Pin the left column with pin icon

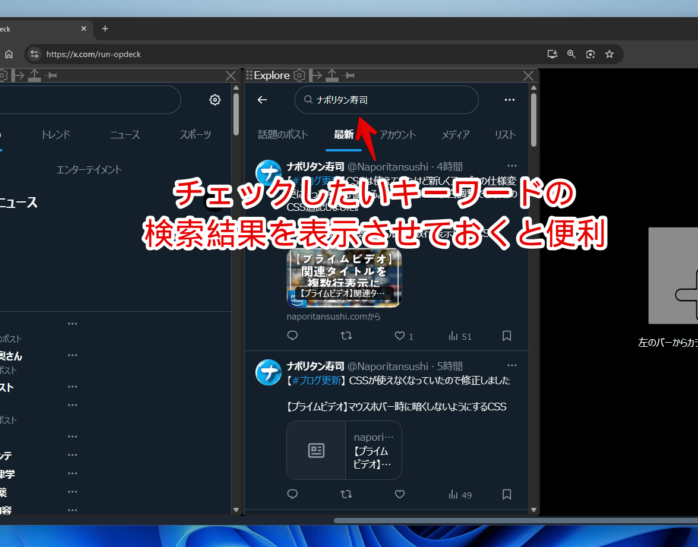tap(51, 75)
